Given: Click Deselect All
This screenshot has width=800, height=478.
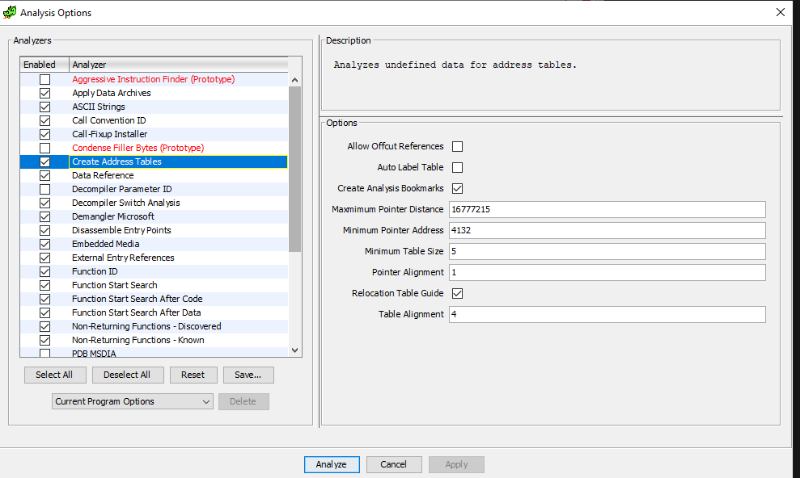Looking at the screenshot, I should coord(128,375).
